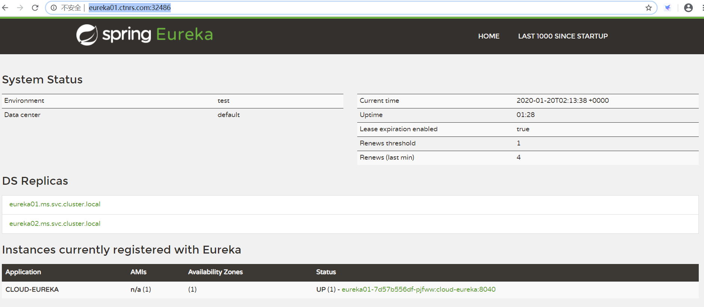
Task: Click the bird extension icon
Action: [x=668, y=7]
